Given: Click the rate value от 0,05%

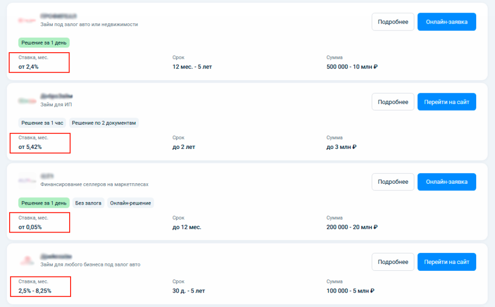Looking at the screenshot, I should click(30, 227).
